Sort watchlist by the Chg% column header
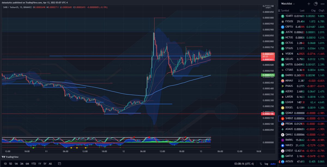 [322, 11]
